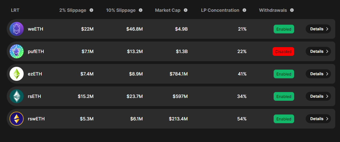The height and width of the screenshot is (142, 340).
Task: Sort by the LP Concentration column header
Action: coord(220,10)
